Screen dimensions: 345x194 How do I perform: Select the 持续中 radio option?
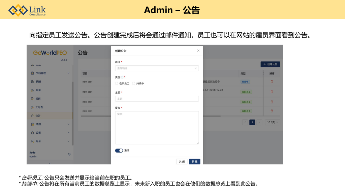pos(134,84)
